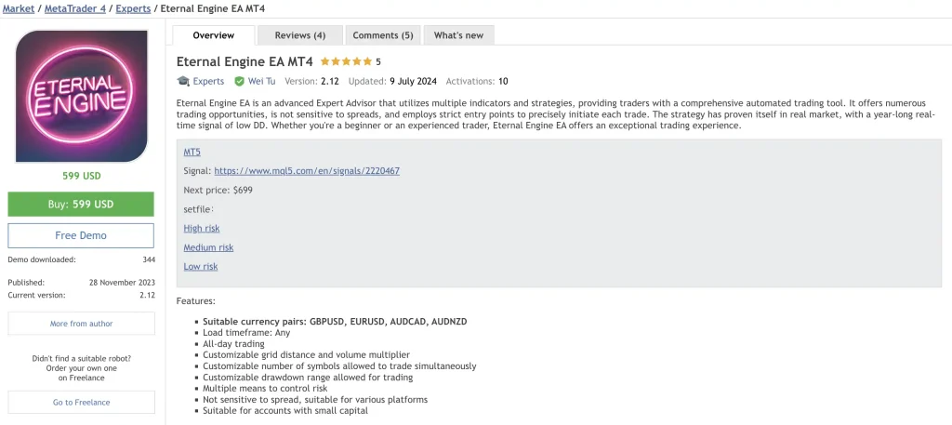Click the green 599 USD price text
This screenshot has width=952, height=425.
coord(82,176)
